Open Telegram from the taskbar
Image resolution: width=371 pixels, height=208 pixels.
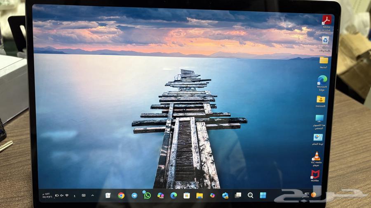(134, 196)
